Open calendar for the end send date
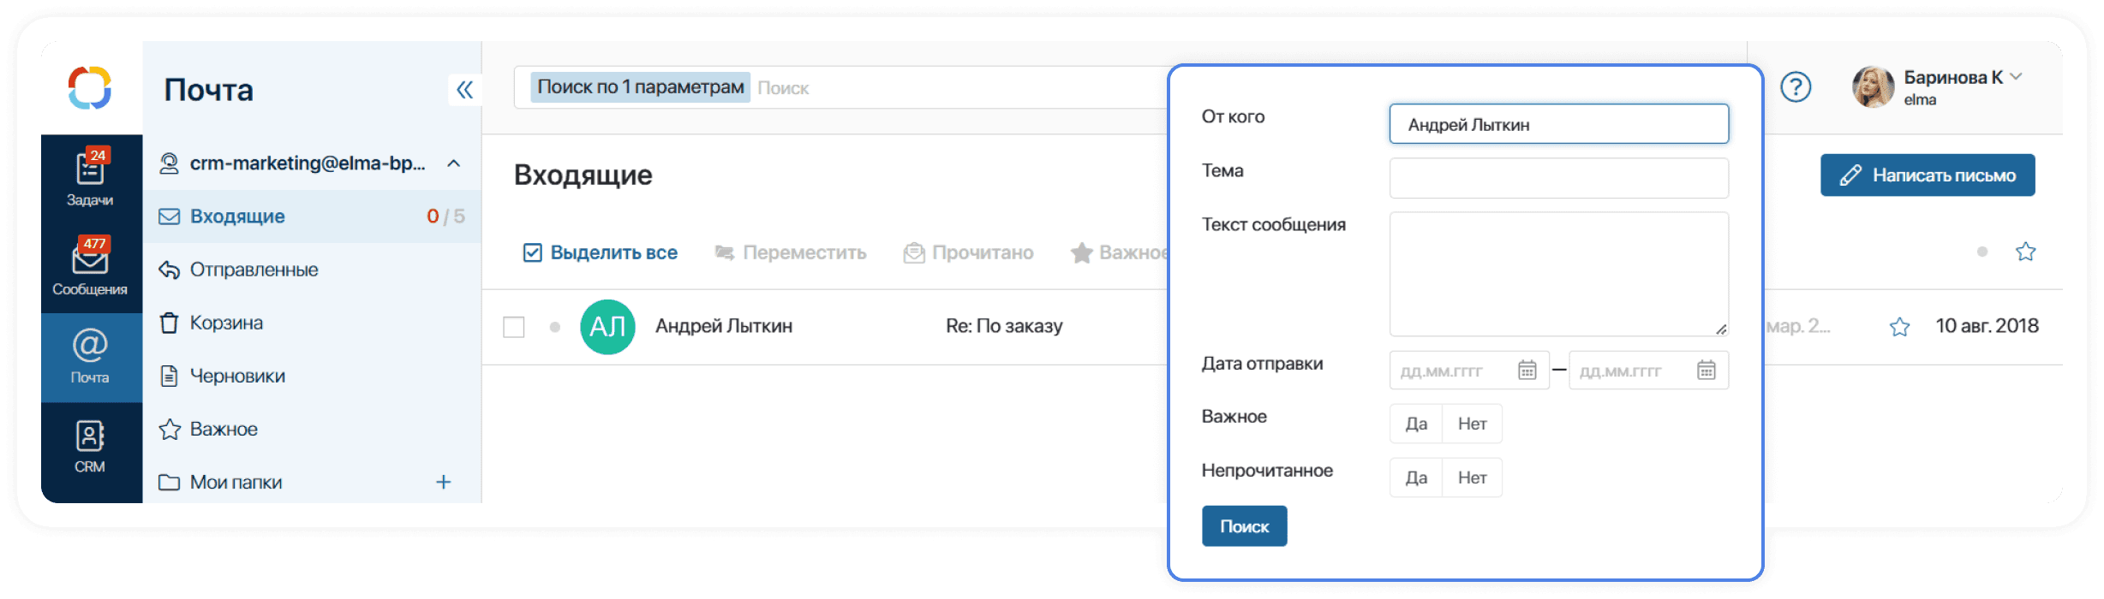2104x599 pixels. coord(1706,371)
